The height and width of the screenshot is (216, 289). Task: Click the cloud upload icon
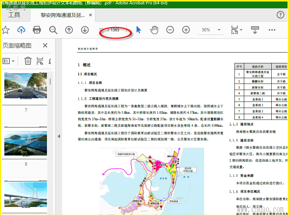click(x=21, y=30)
